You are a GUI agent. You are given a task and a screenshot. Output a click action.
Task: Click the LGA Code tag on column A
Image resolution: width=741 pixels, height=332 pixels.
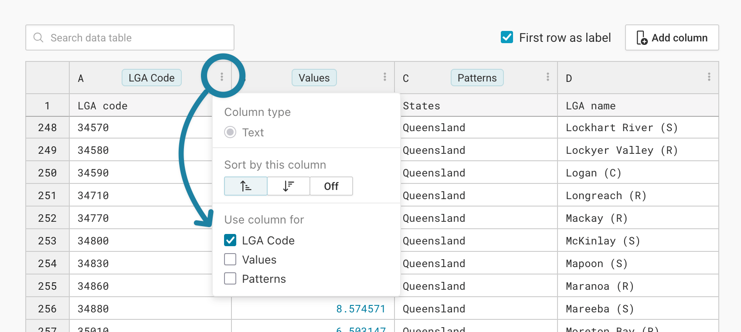click(152, 78)
